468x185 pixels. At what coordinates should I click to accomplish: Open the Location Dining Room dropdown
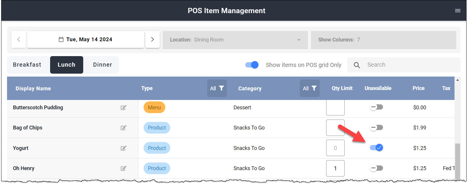[x=235, y=40]
